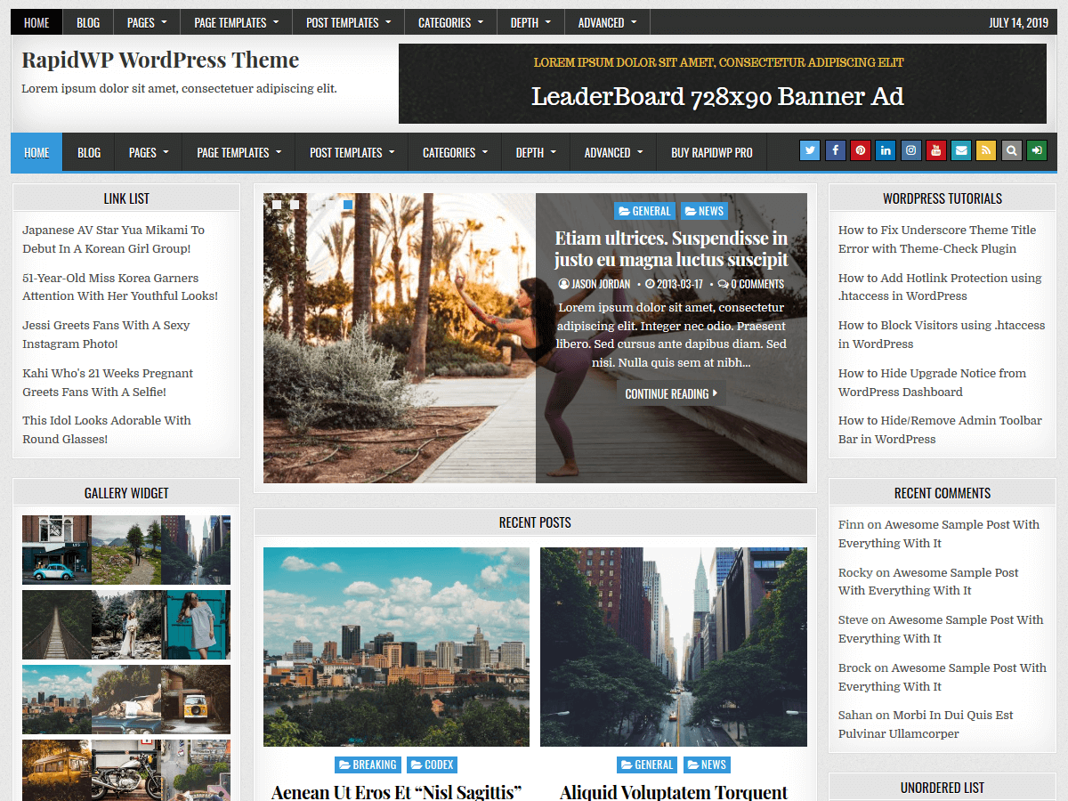
Task: Open the email newsletter icon
Action: point(961,150)
